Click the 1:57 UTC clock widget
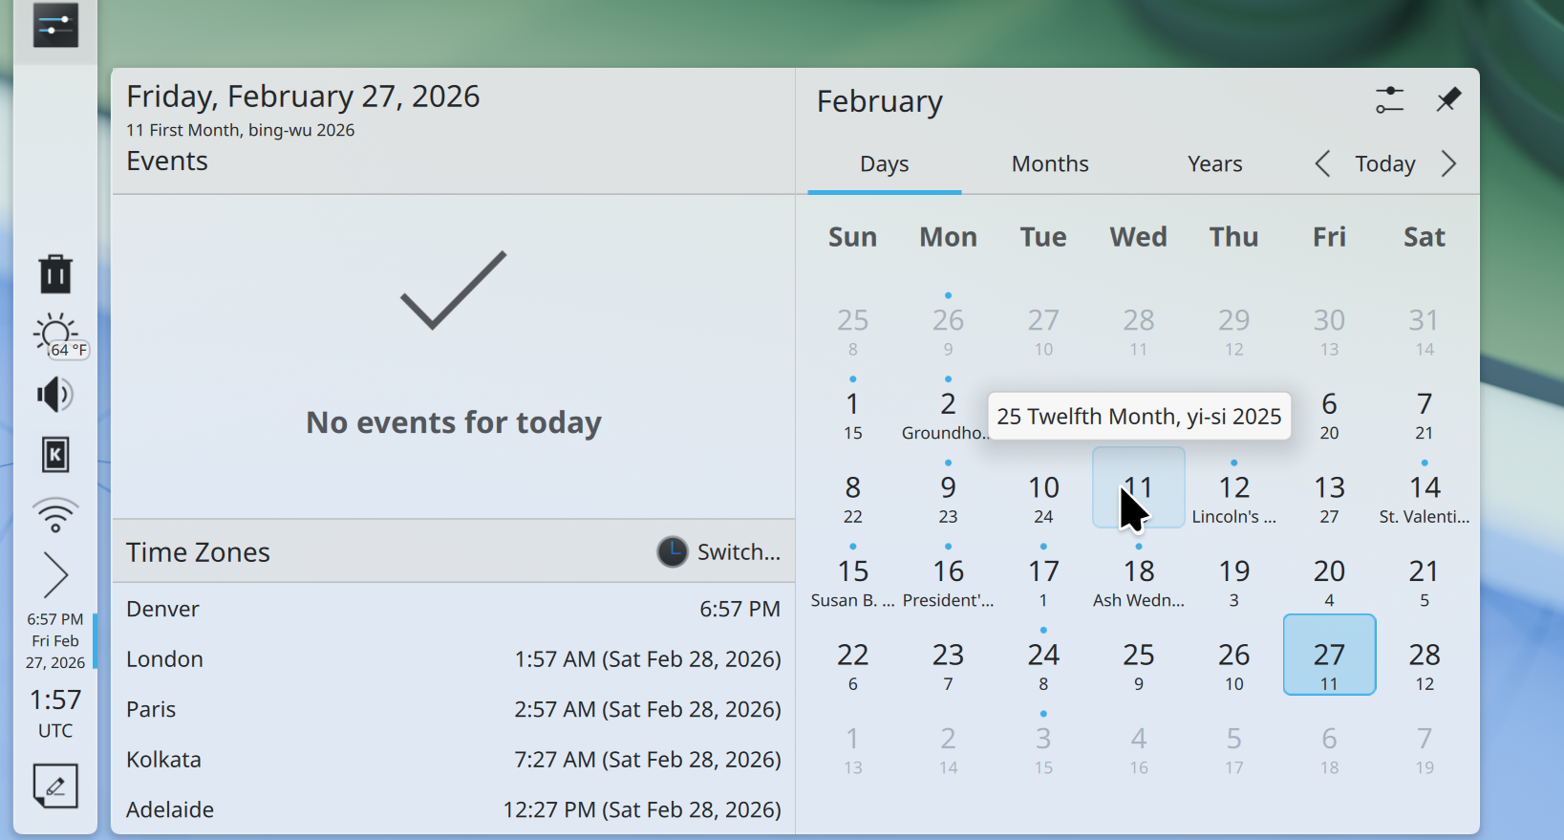 point(55,713)
